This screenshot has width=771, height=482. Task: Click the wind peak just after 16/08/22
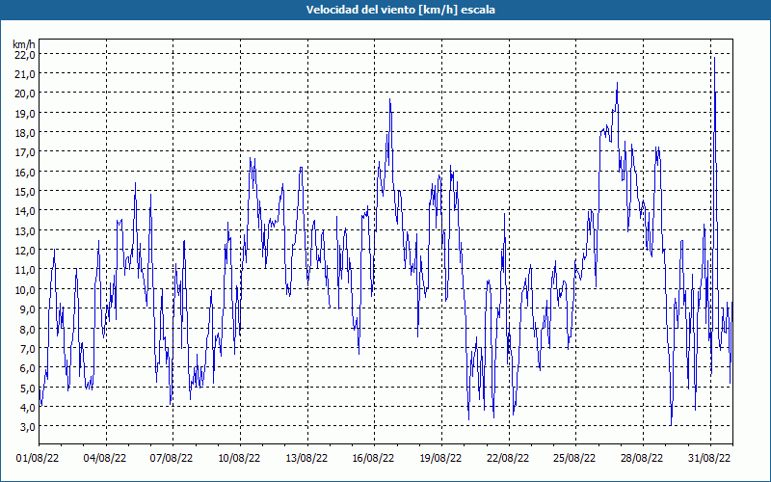coord(390,99)
